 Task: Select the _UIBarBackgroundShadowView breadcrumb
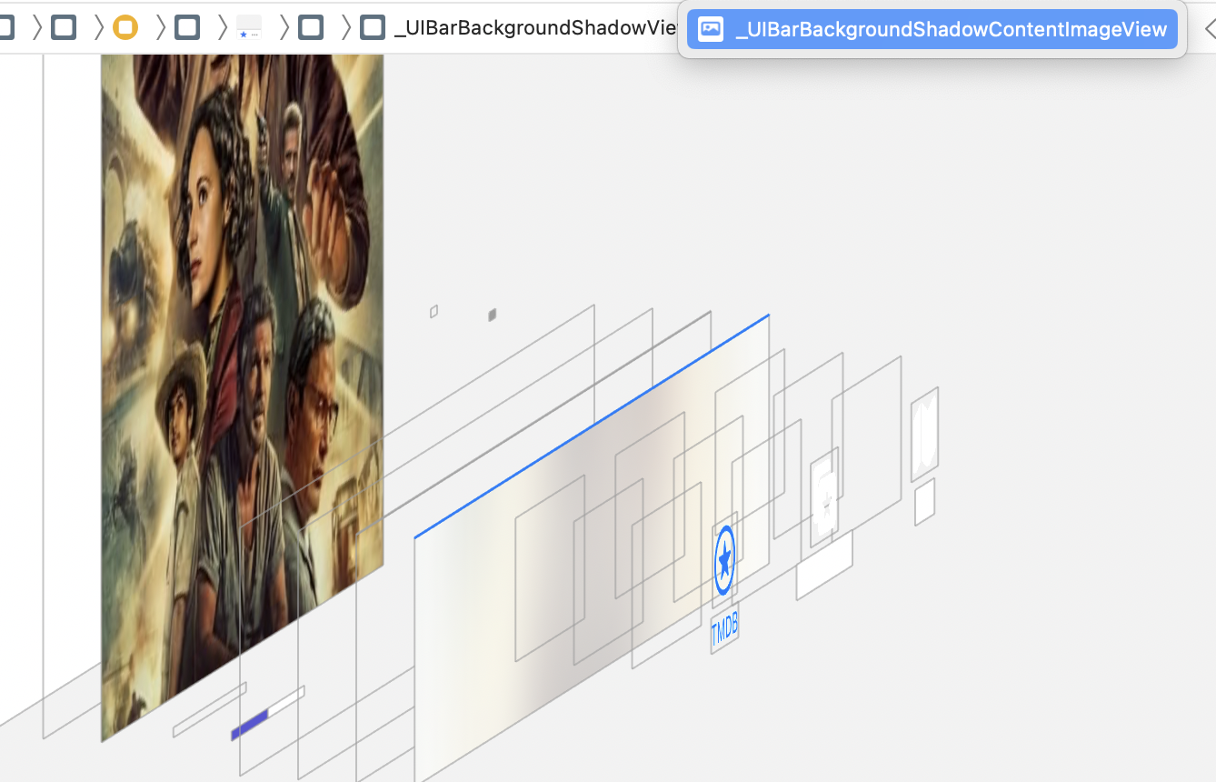tap(537, 27)
